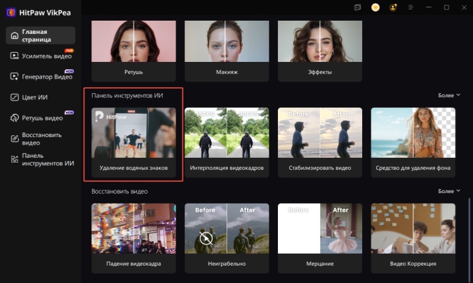The height and width of the screenshot is (283, 473).
Task: Open the hamburger menu in title bar
Action: coord(411,7)
